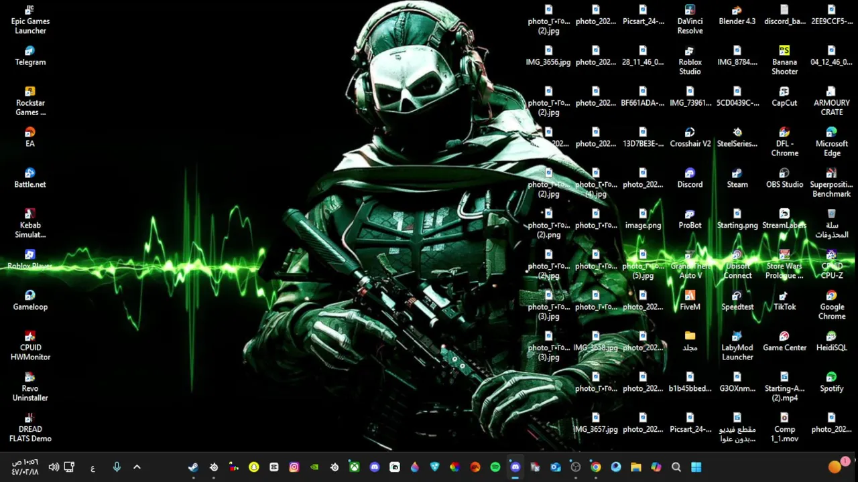This screenshot has height=482, width=858.
Task: Select the Revo Uninstaller desktop shortcut
Action: (x=30, y=388)
